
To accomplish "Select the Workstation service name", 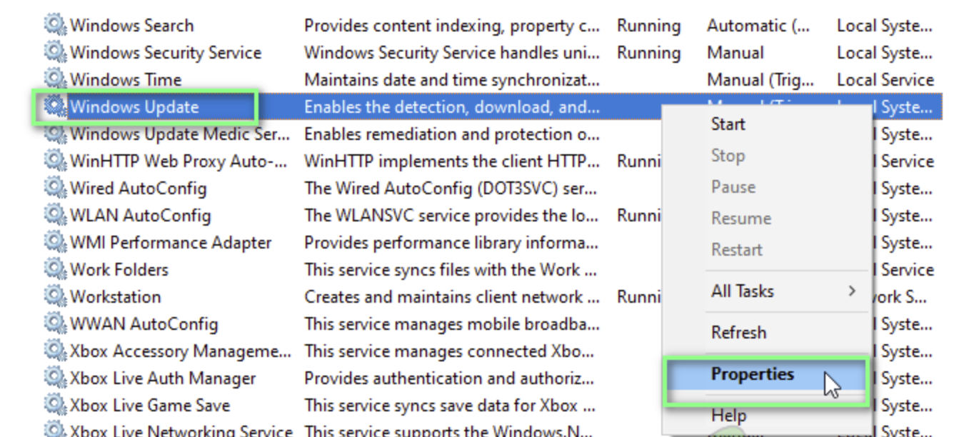I will [x=115, y=297].
